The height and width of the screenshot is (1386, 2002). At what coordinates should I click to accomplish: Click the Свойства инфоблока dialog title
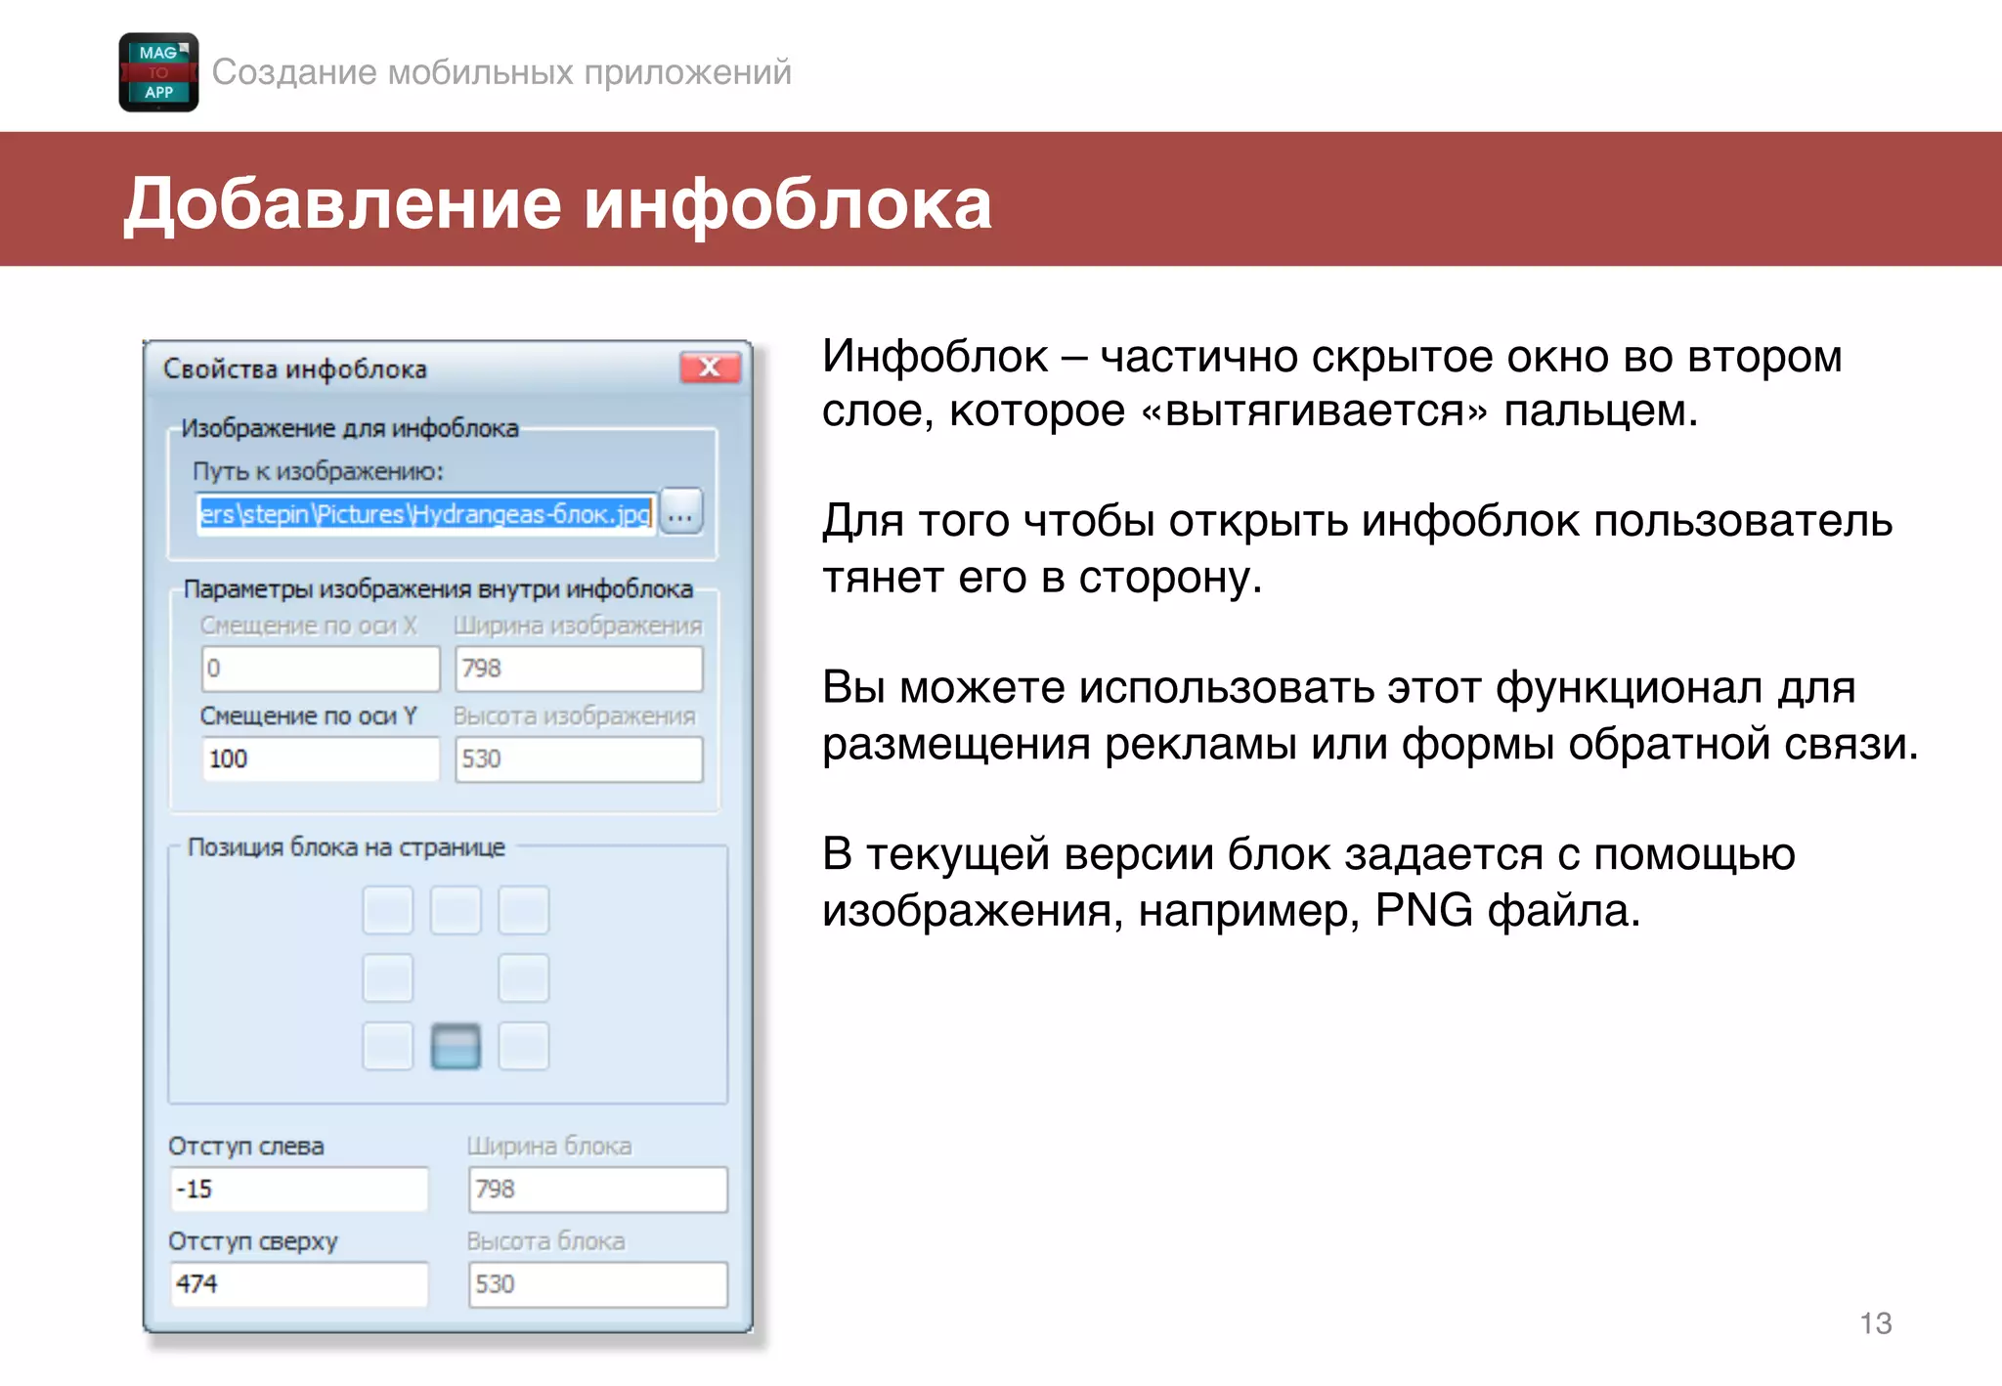295,368
